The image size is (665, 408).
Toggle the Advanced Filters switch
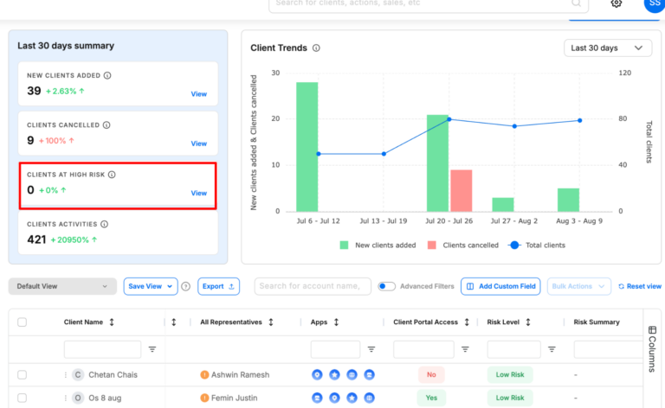tap(386, 286)
